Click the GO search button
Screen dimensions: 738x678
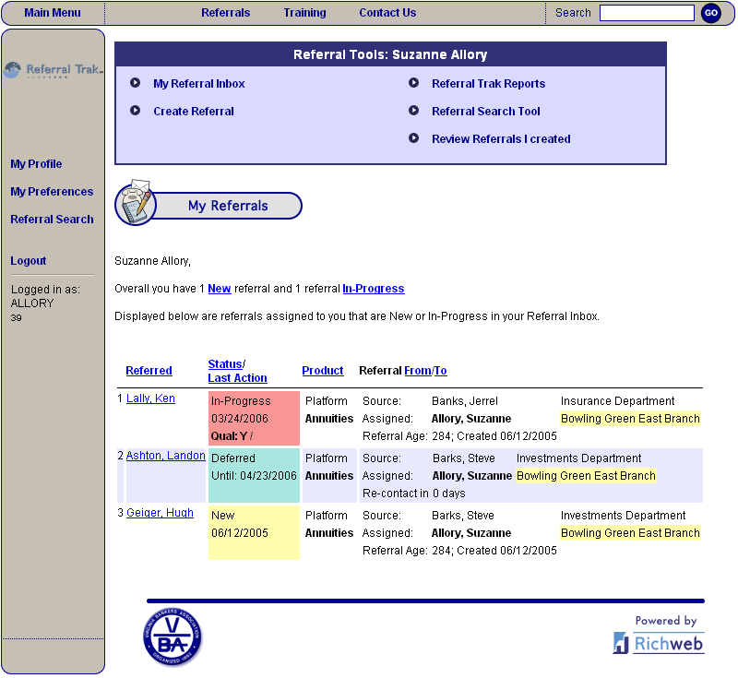click(x=710, y=13)
